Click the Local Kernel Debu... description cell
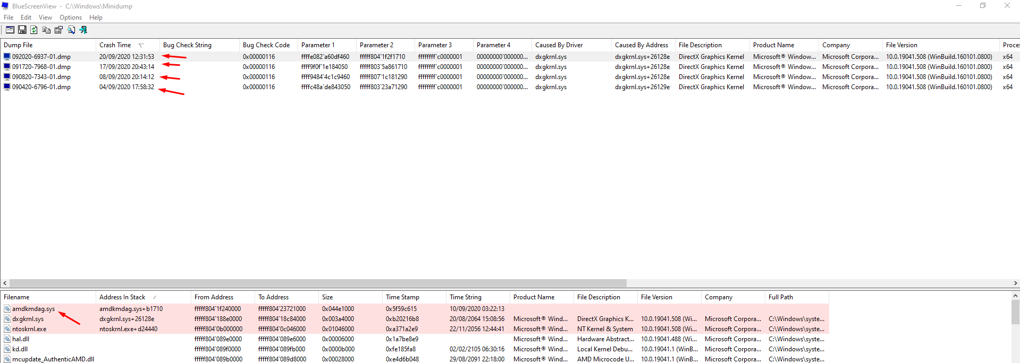The width and height of the screenshot is (1020, 363). tap(605, 349)
